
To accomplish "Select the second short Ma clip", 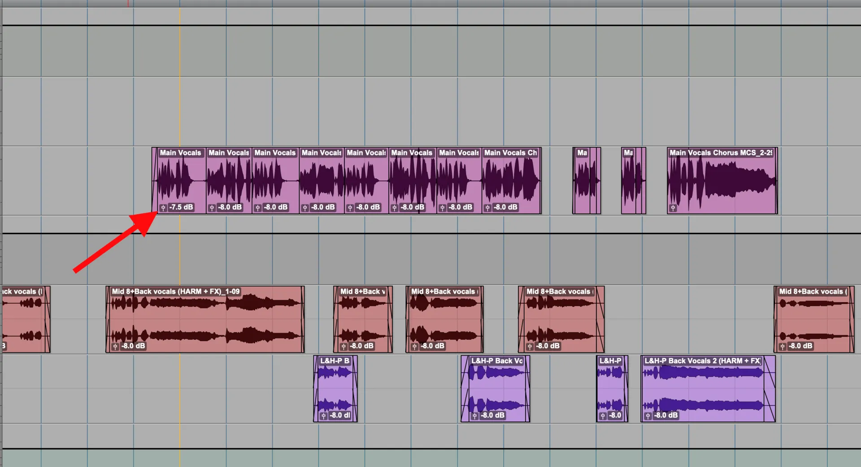I will click(634, 180).
